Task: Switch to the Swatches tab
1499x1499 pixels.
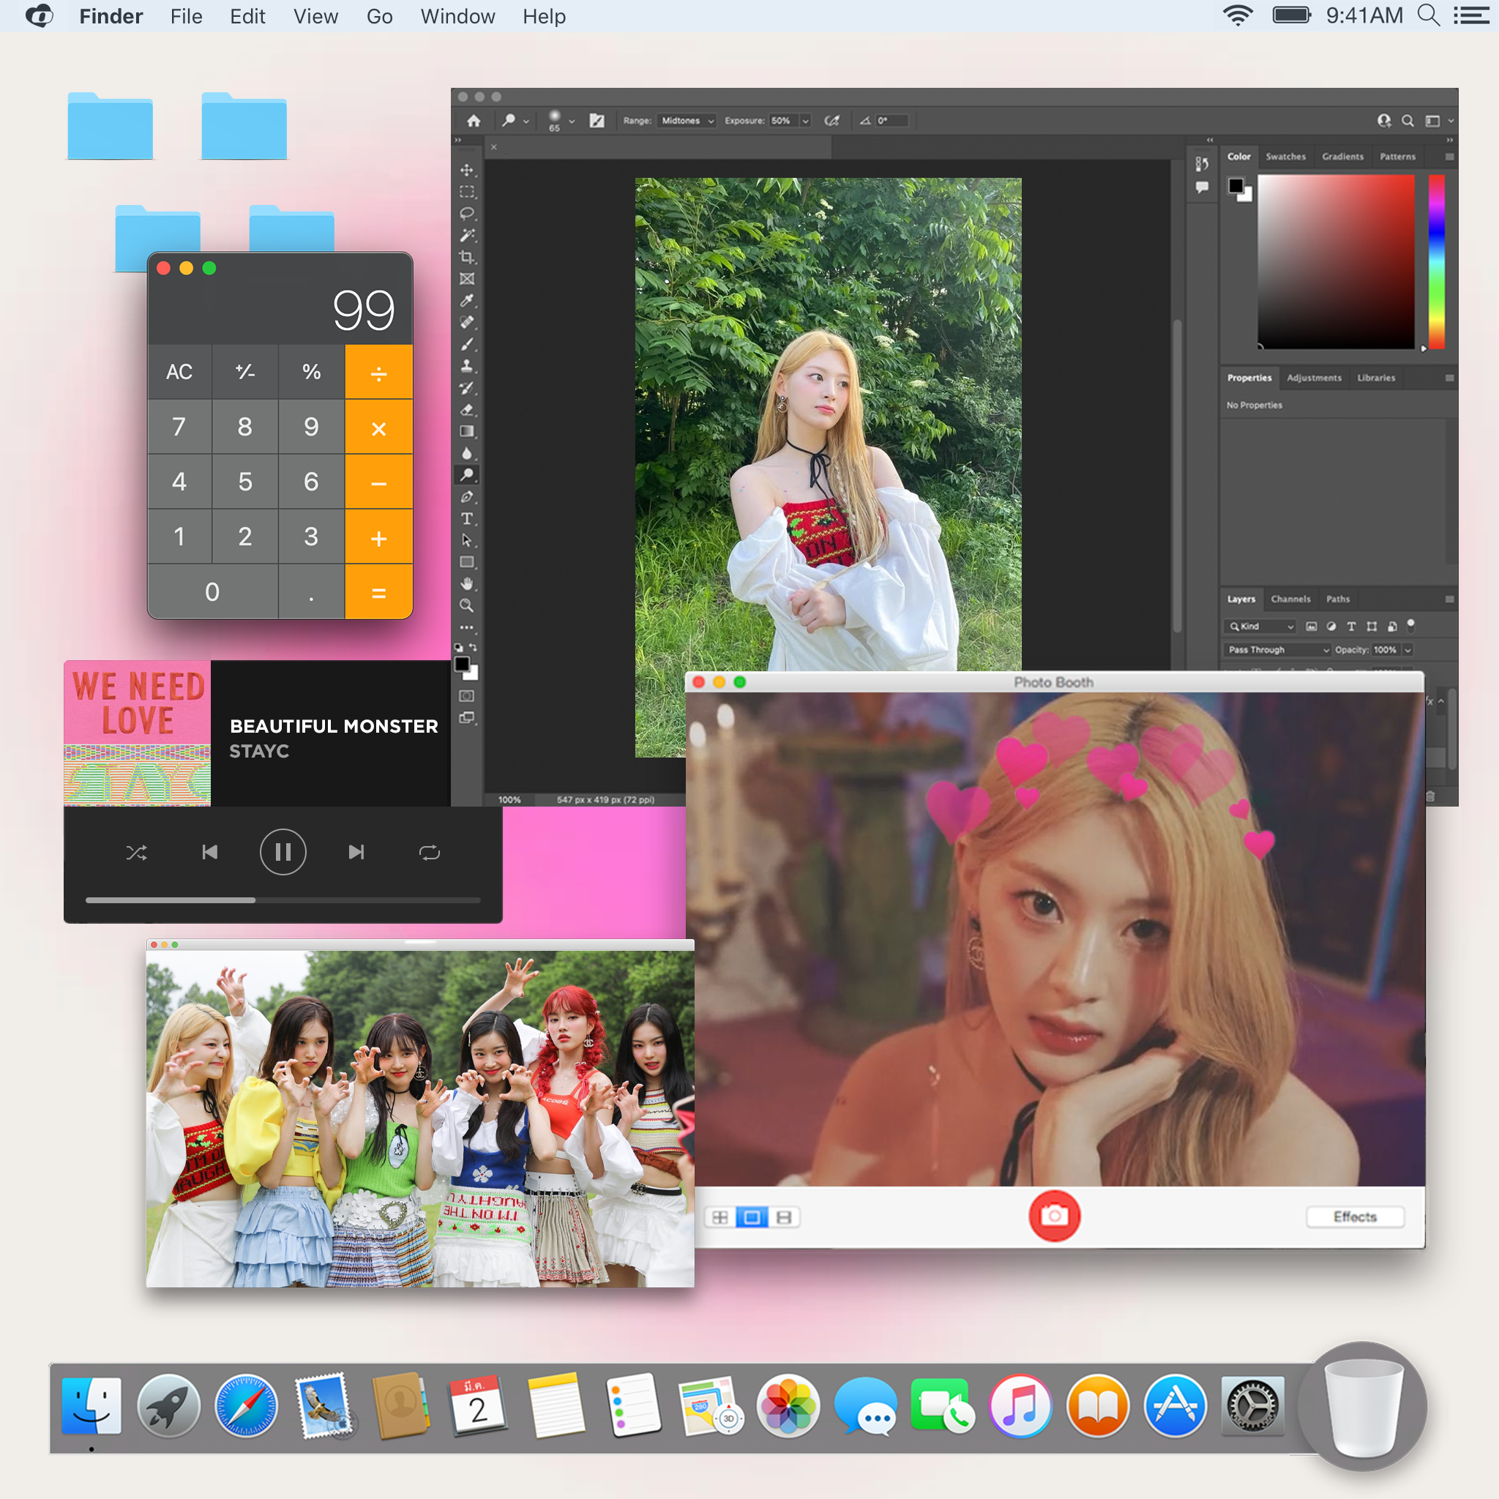Action: (1285, 157)
